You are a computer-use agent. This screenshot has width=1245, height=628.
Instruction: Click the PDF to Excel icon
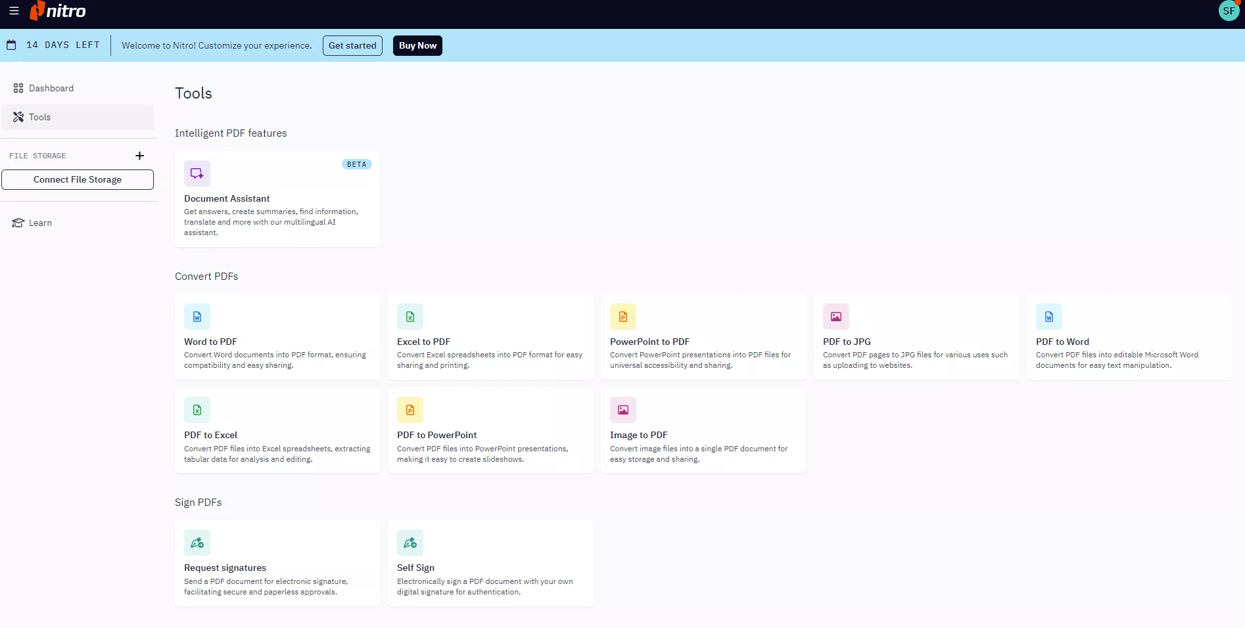point(197,410)
